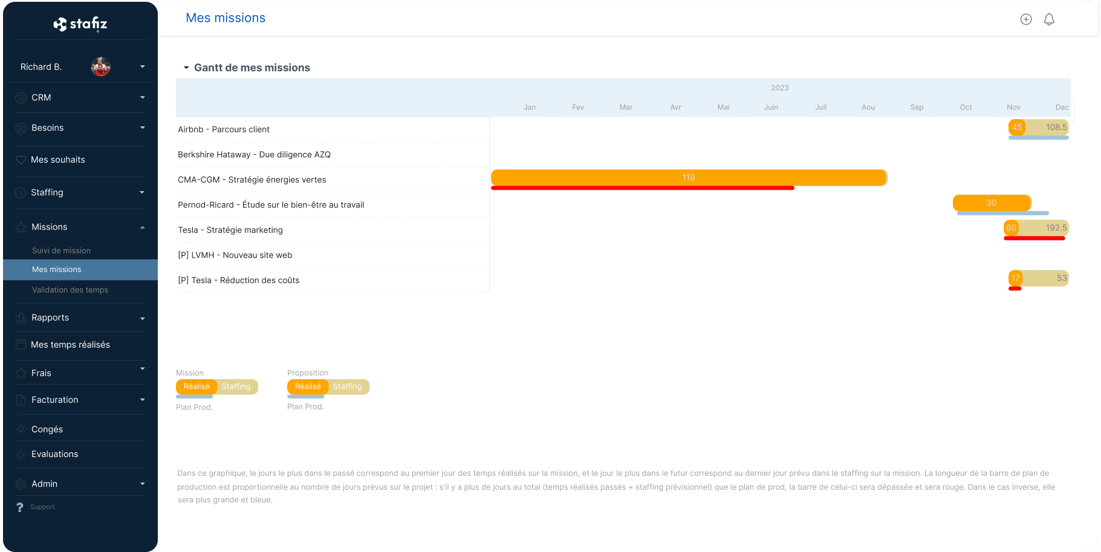Click the red plan prod bar under CMA-CGM
Image resolution: width=1101 pixels, height=552 pixels.
[x=643, y=188]
